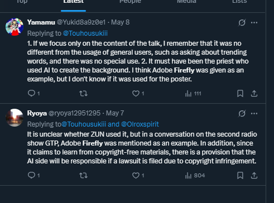Retweet Yamamu's post
The image size is (274, 203).
[x=83, y=93]
